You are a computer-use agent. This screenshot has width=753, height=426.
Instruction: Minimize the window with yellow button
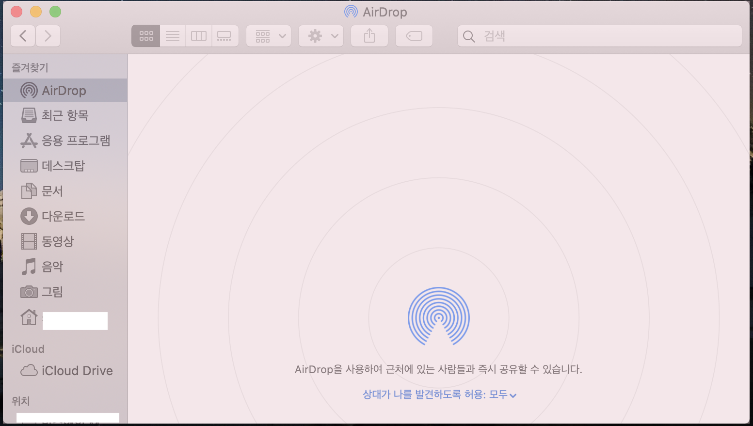[x=36, y=12]
